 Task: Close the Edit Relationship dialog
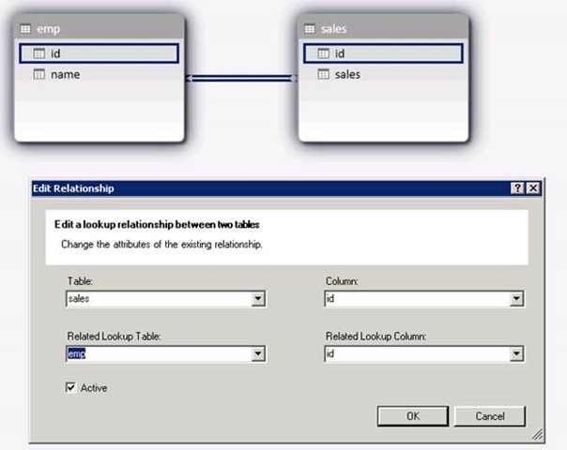coord(533,188)
